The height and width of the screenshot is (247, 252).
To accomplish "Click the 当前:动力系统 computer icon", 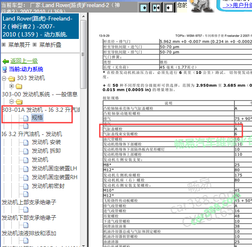I will [x=5, y=69].
